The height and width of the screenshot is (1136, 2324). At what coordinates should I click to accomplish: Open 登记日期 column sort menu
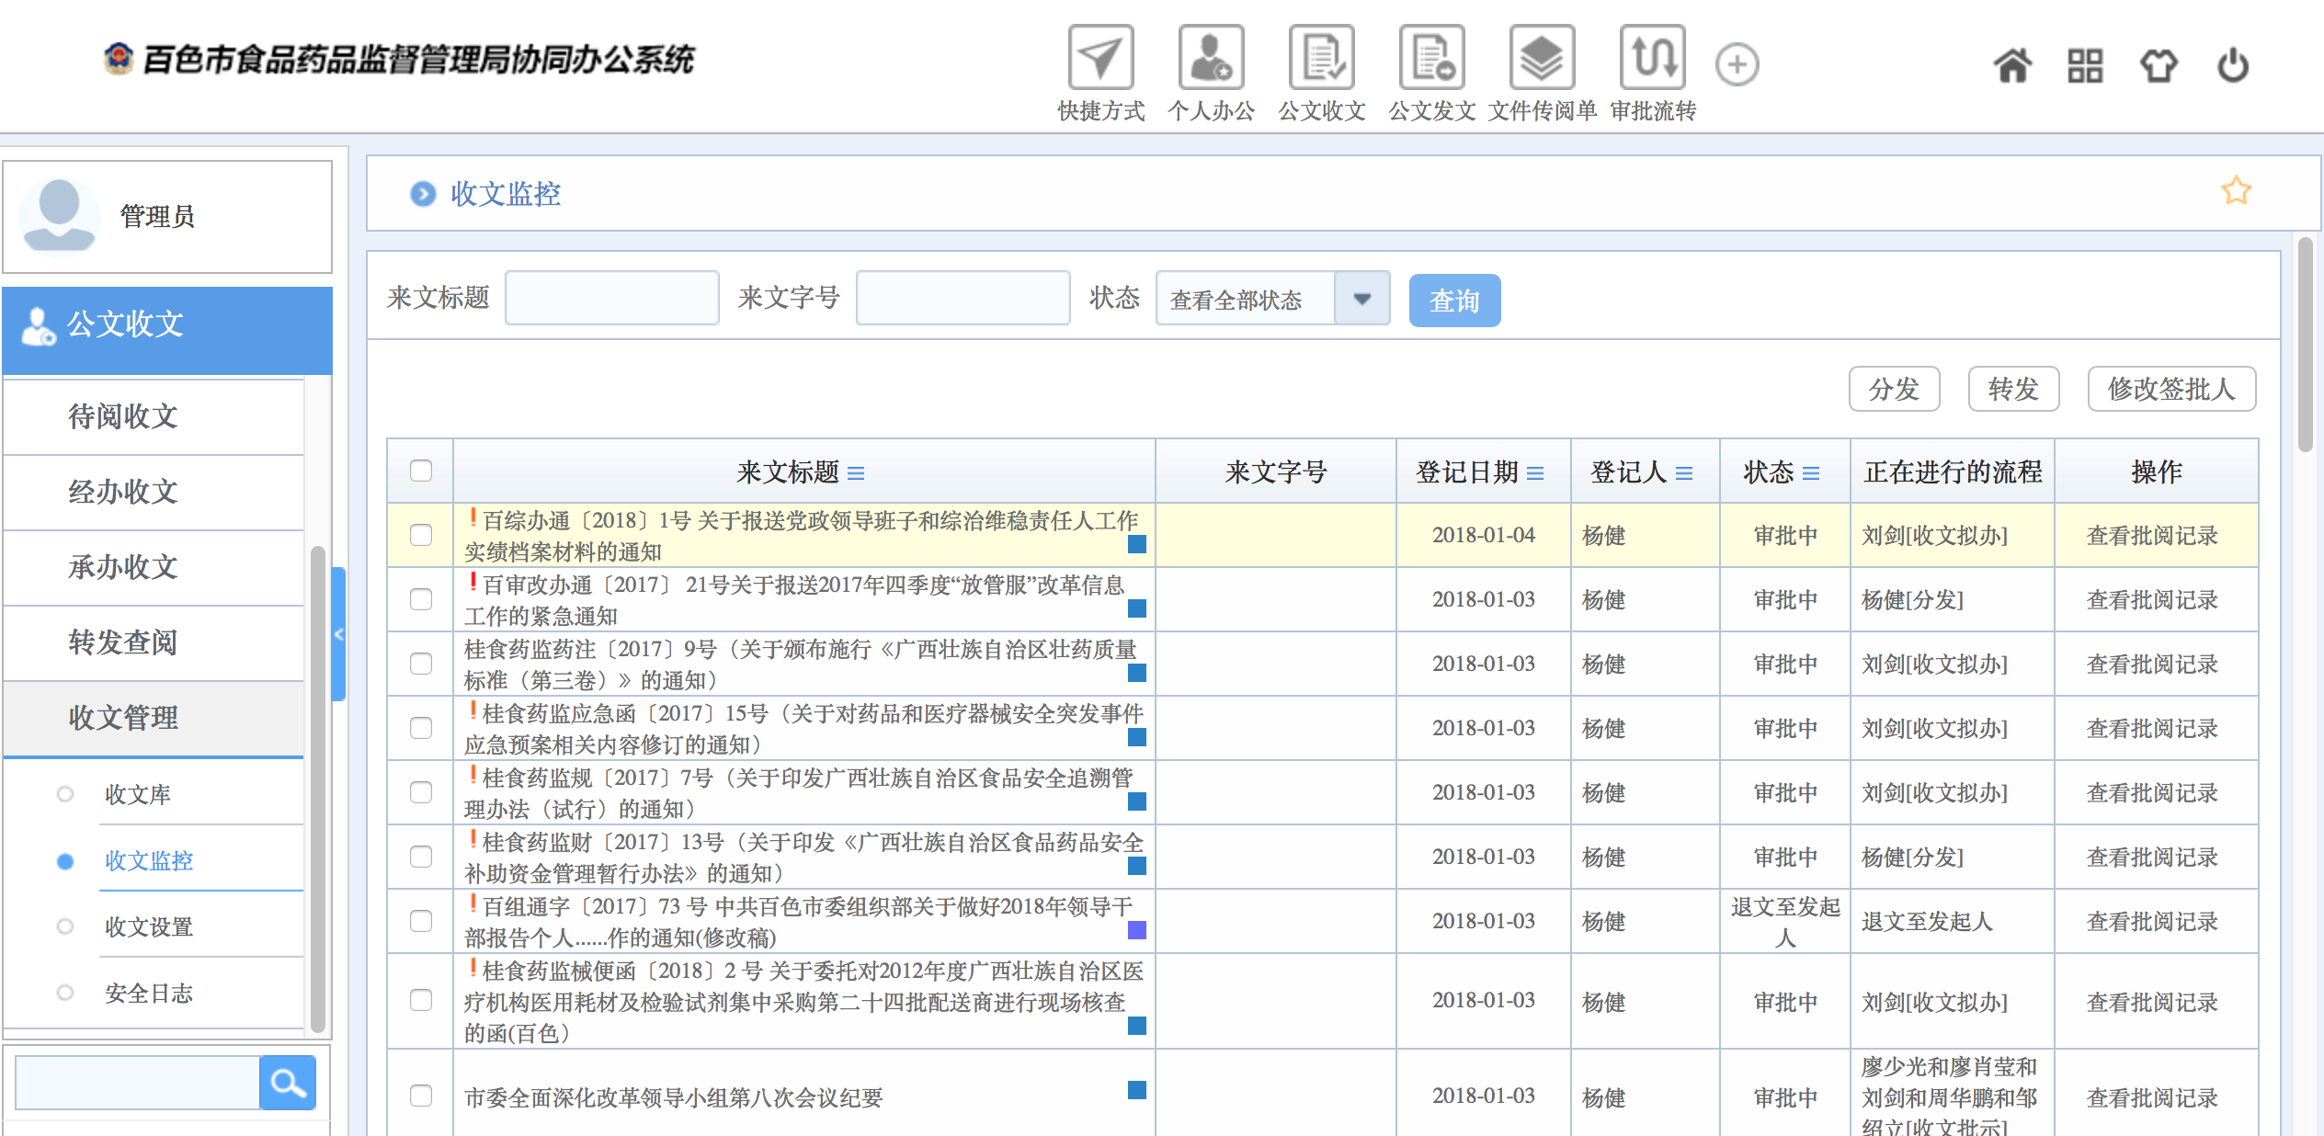(x=1535, y=473)
